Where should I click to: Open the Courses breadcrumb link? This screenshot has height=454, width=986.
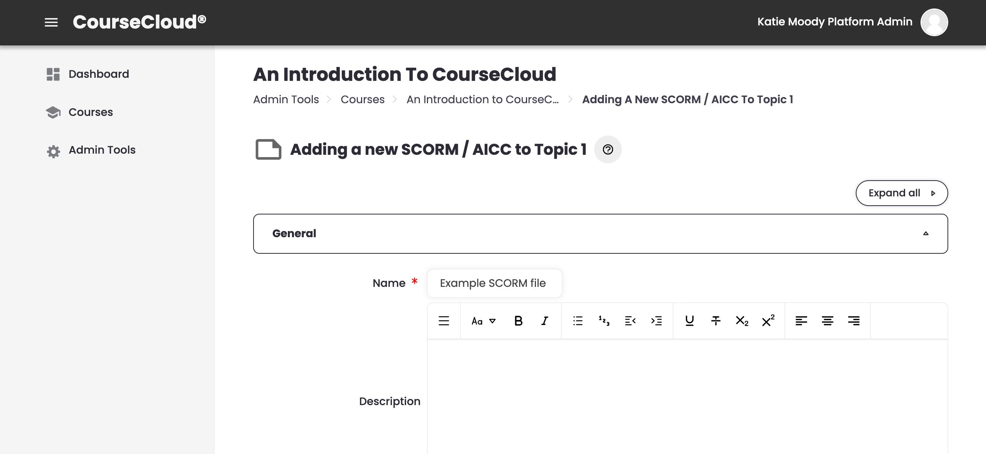pos(362,99)
